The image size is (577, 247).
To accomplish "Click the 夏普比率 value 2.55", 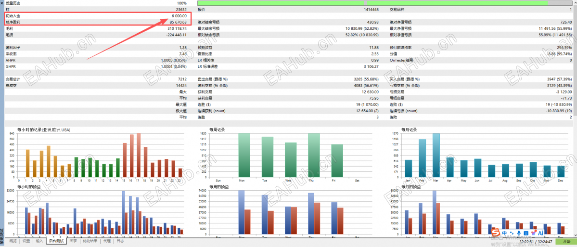I will [x=375, y=54].
